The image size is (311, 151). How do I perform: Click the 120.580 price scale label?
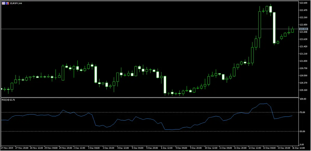[303, 75]
